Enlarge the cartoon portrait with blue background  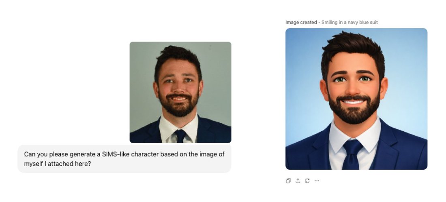pyautogui.click(x=356, y=99)
